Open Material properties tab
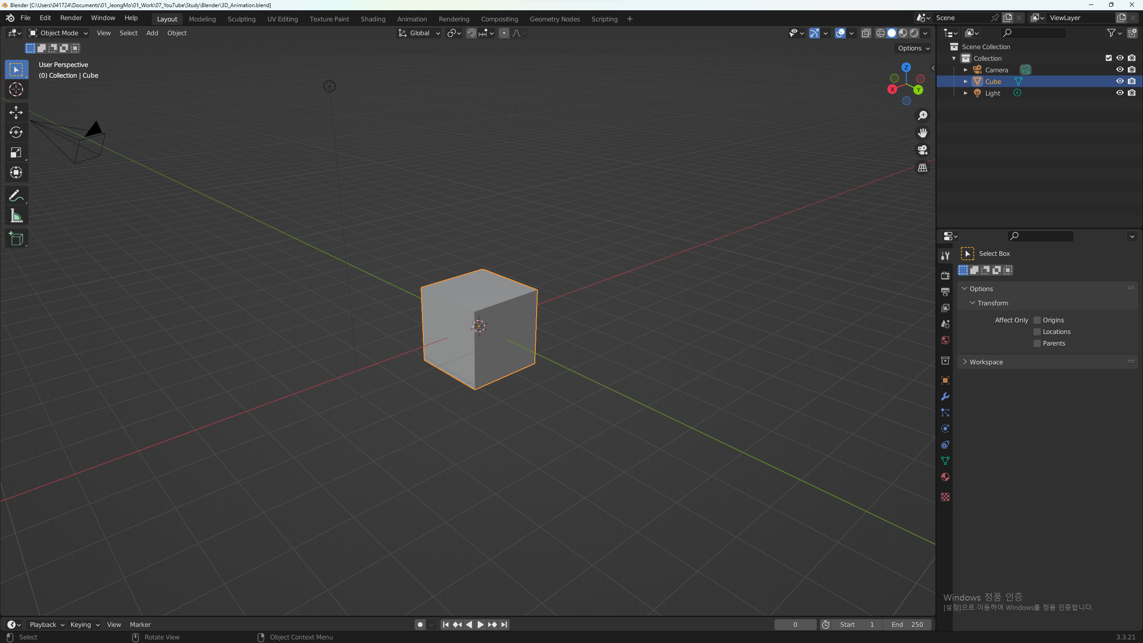This screenshot has width=1143, height=643. point(945,477)
